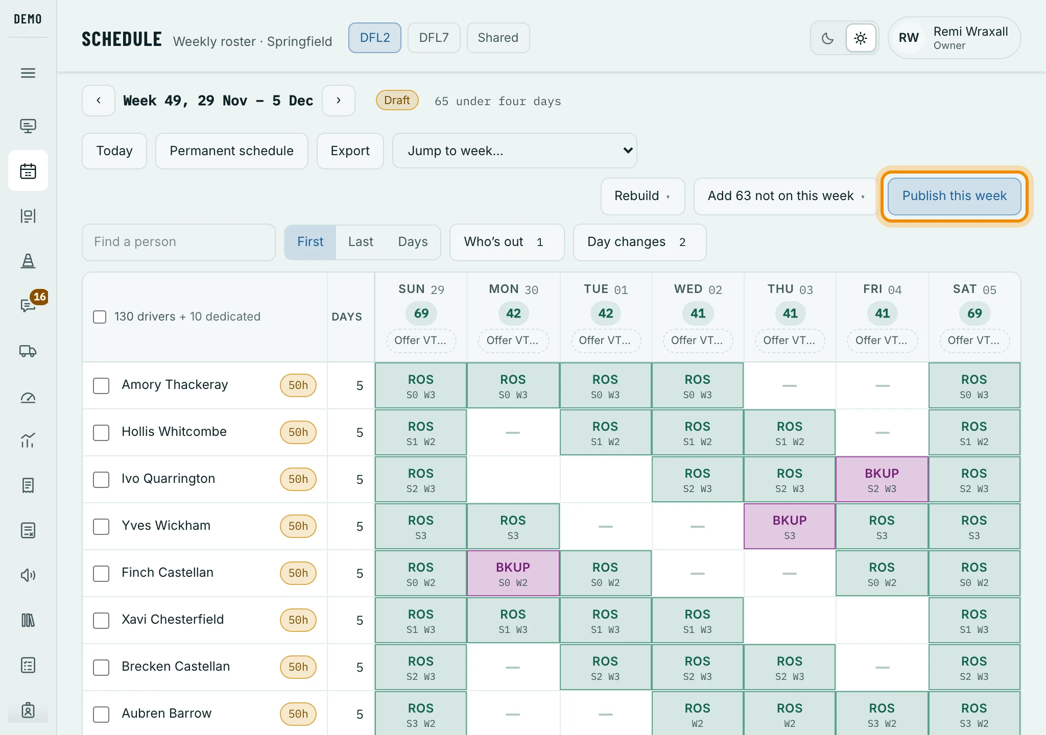This screenshot has height=735, width=1046.
Task: Open Offer VT option for Sunday 29
Action: [x=421, y=340]
